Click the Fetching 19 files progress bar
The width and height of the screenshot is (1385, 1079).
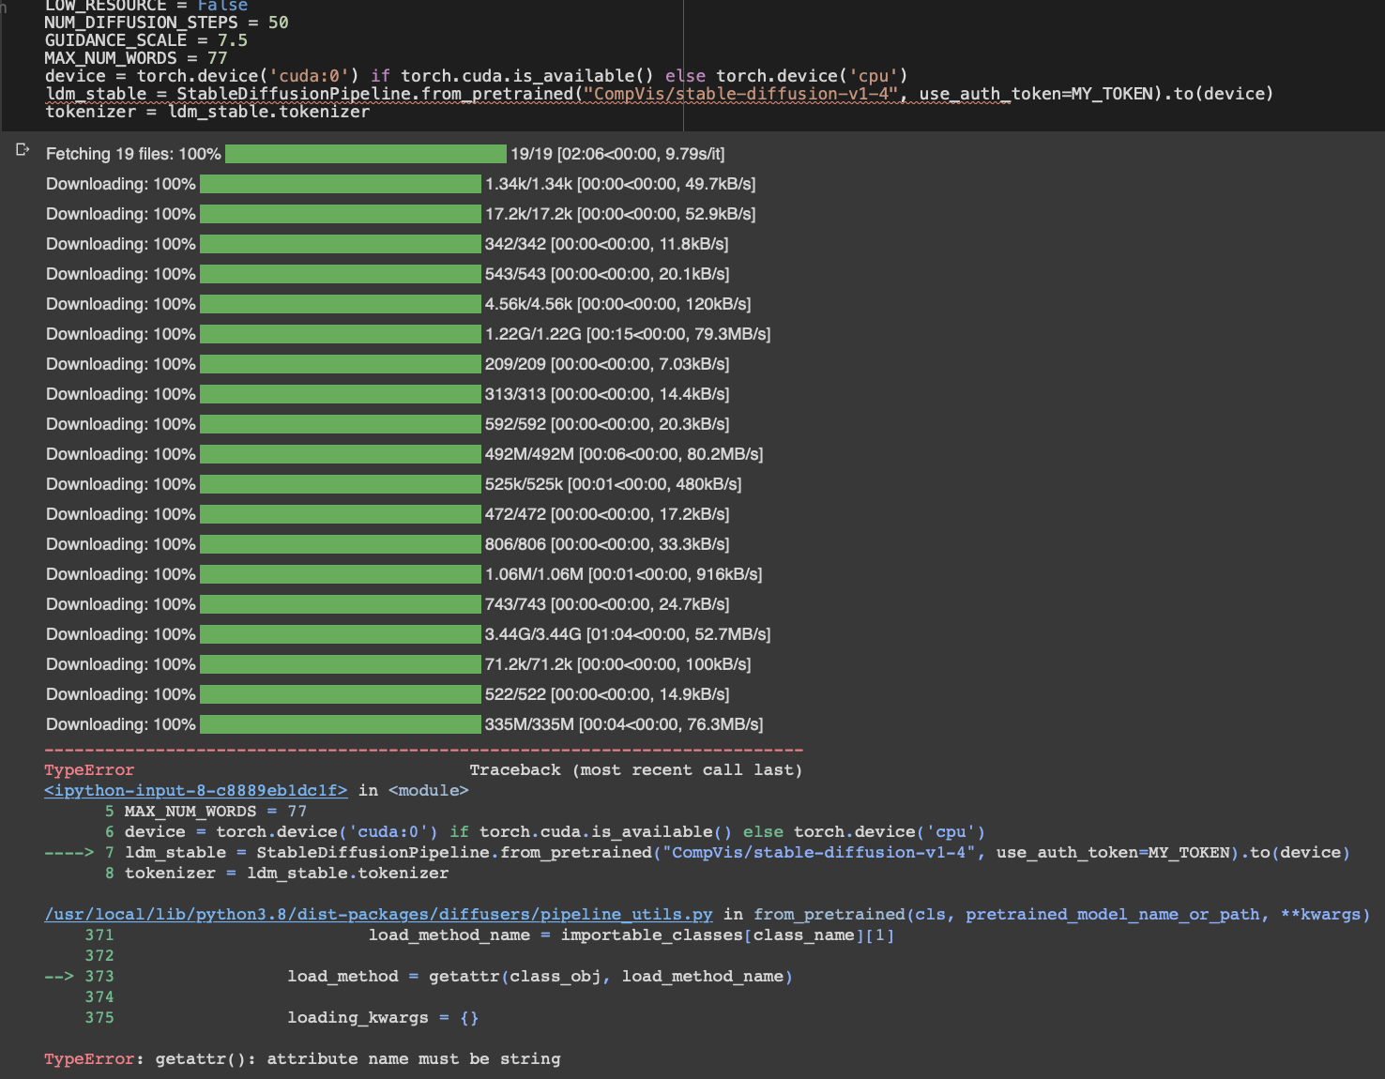[366, 154]
